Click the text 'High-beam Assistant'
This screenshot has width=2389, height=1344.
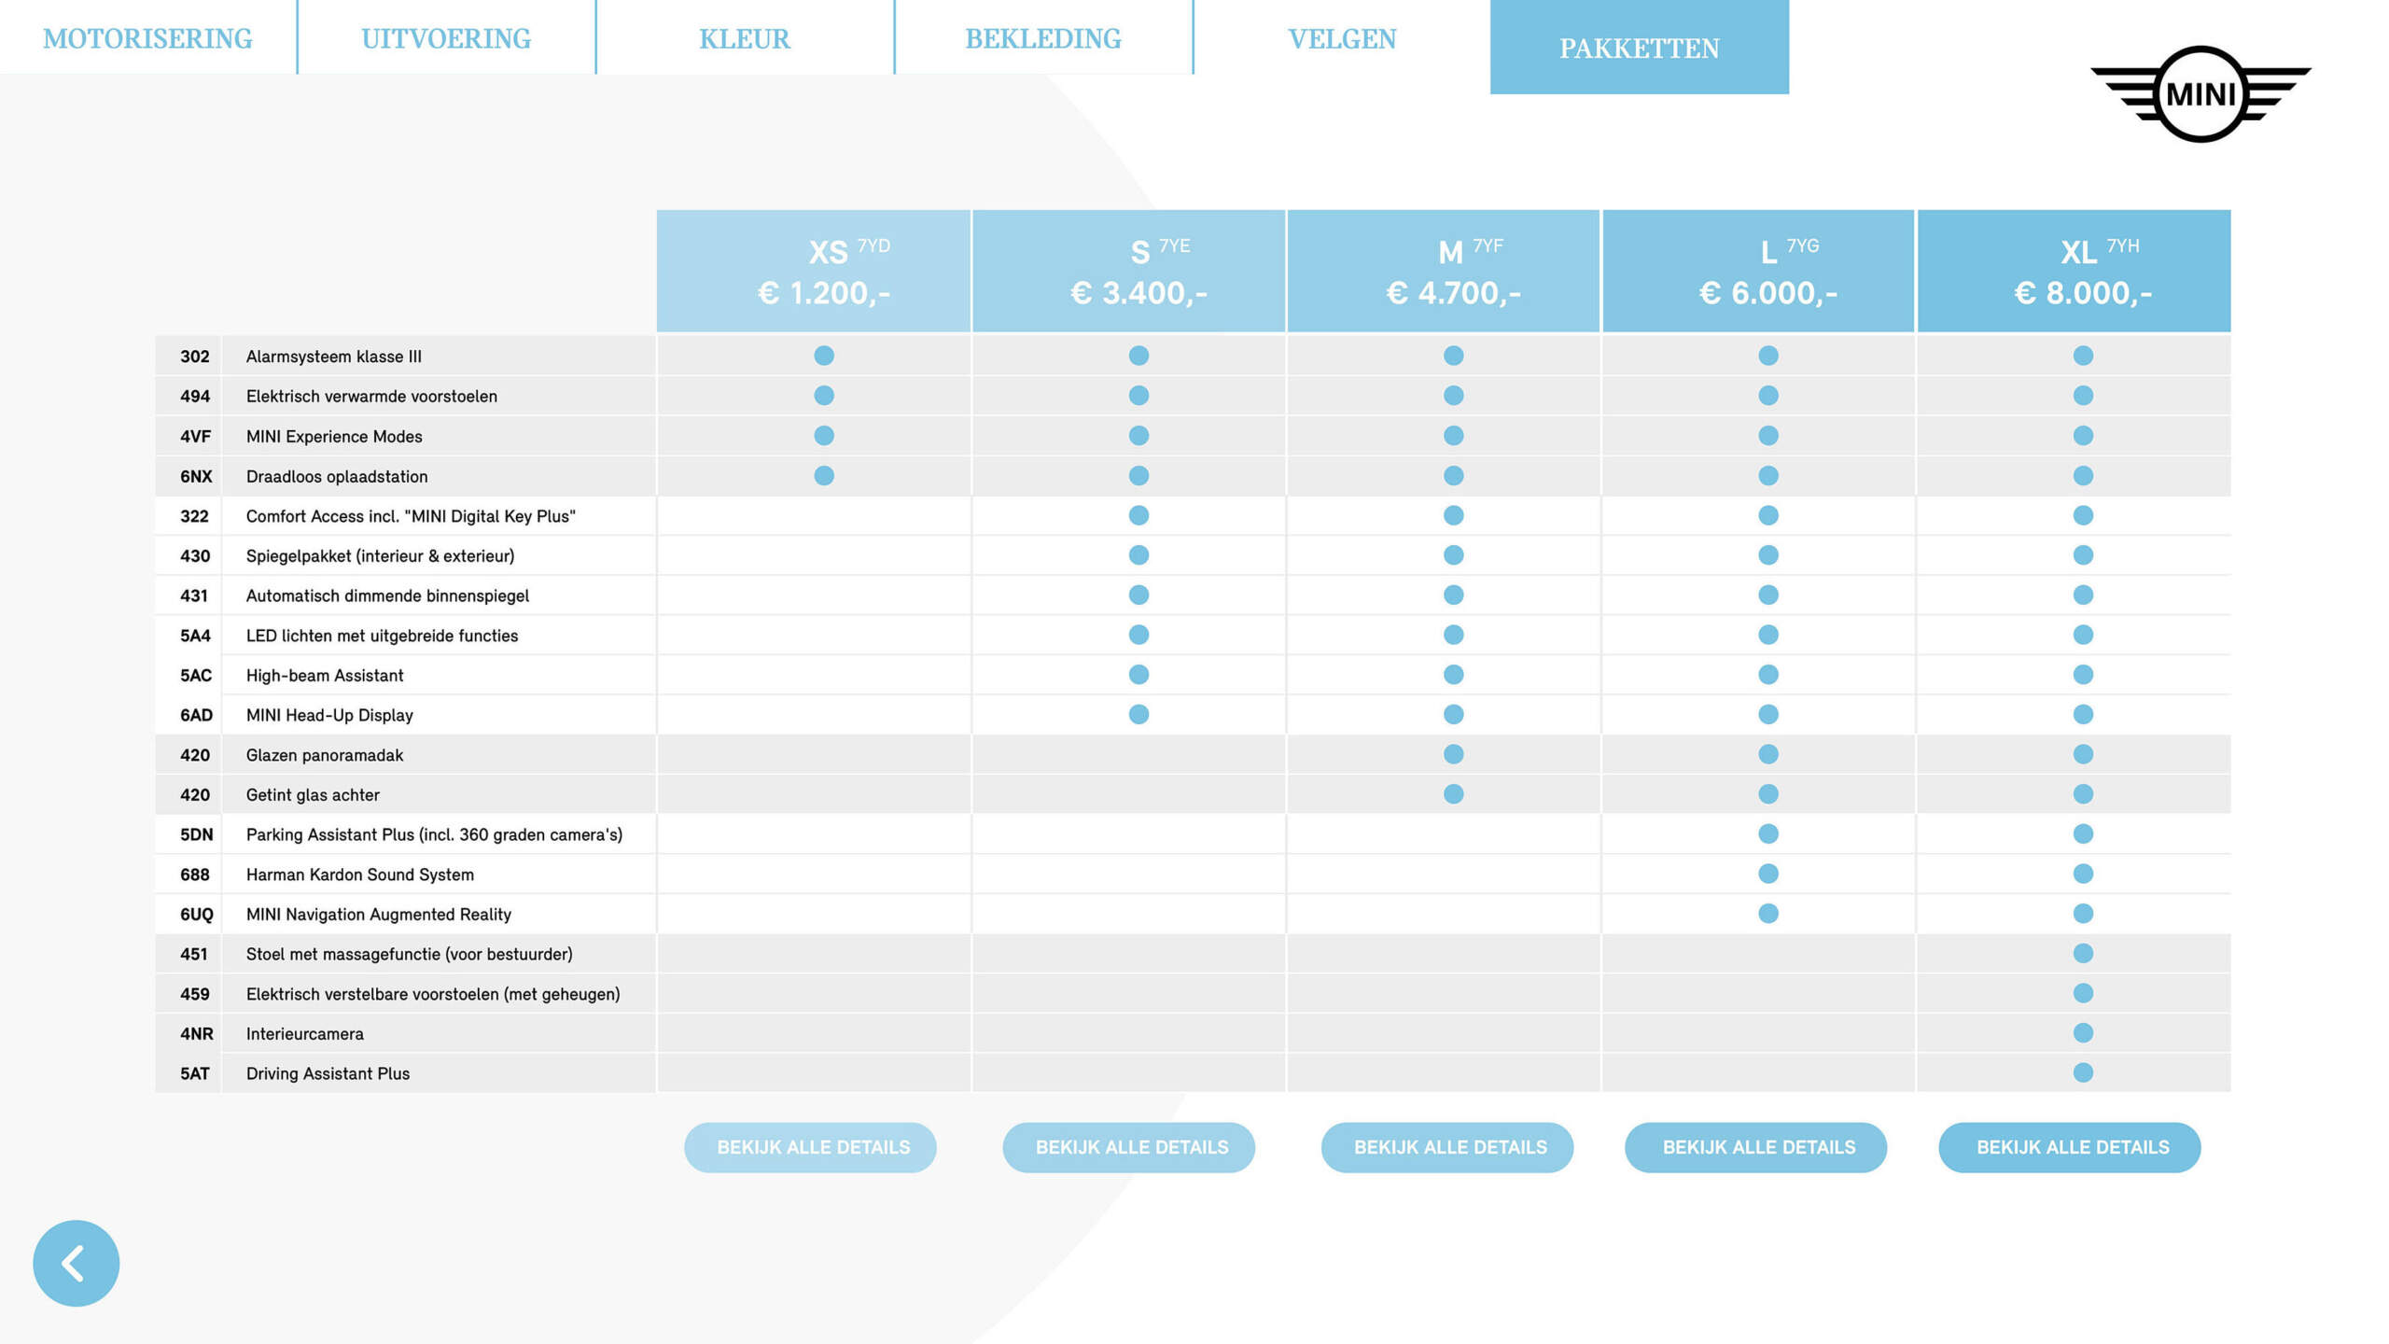(x=325, y=676)
